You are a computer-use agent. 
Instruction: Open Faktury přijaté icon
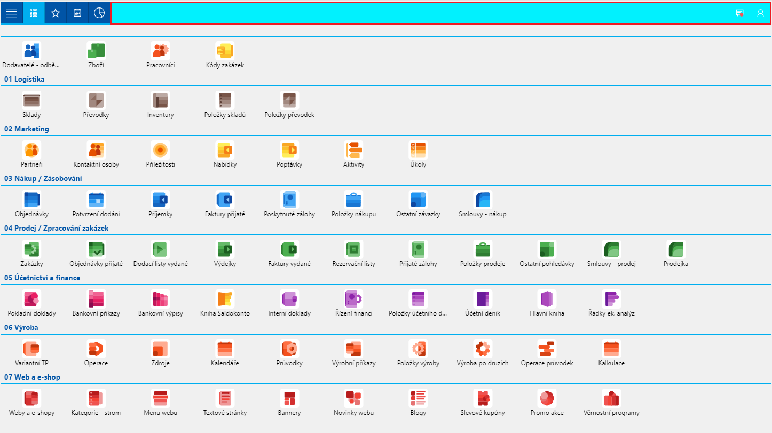[225, 200]
